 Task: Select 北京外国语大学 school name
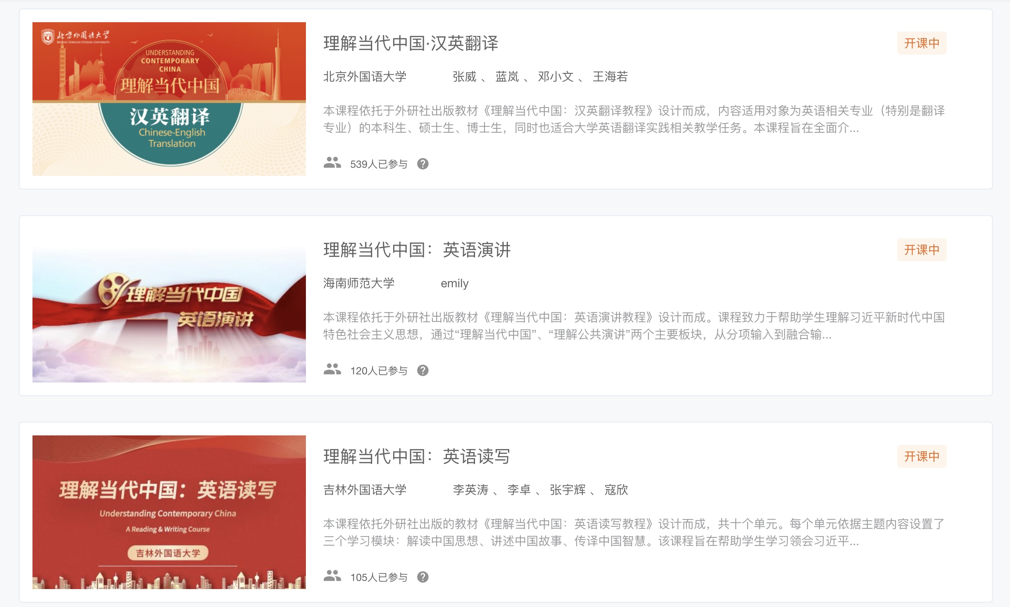(x=365, y=76)
